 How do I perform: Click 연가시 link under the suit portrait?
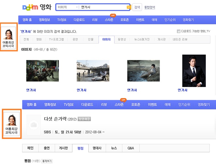(182, 90)
